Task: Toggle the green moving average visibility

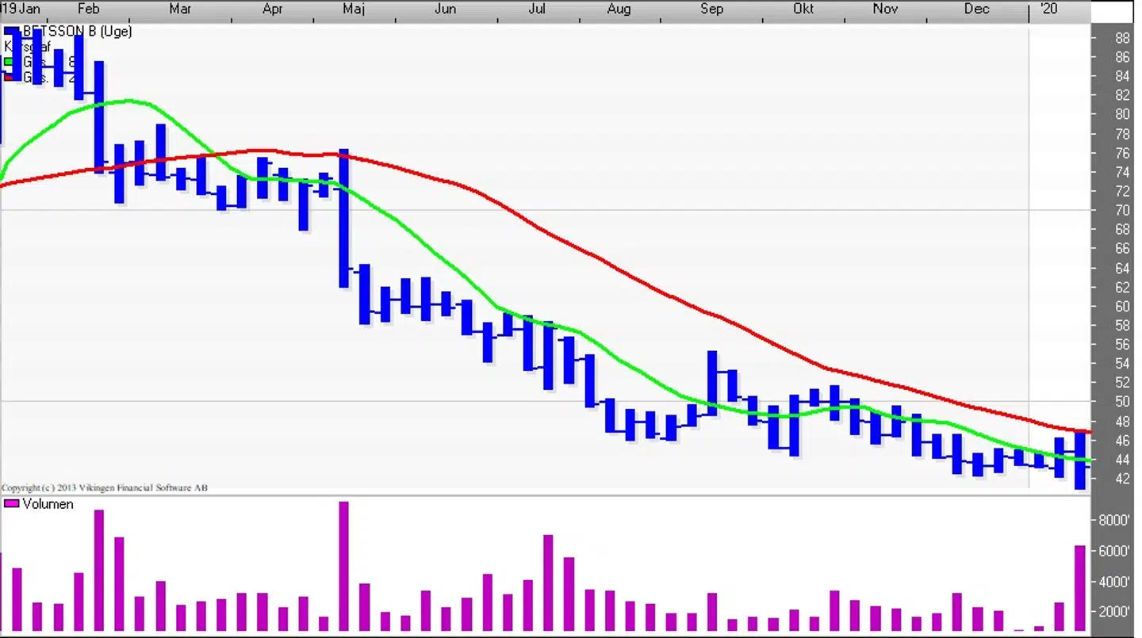Action: (7, 61)
